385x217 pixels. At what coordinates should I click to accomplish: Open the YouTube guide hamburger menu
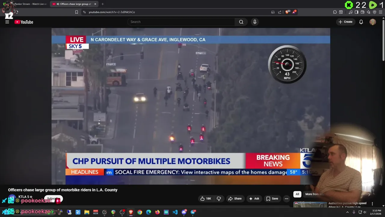[x=7, y=22]
